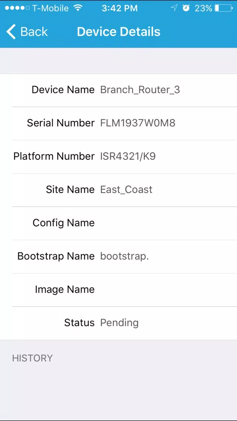
Task: Tap the Device Details title
Action: pos(119,32)
